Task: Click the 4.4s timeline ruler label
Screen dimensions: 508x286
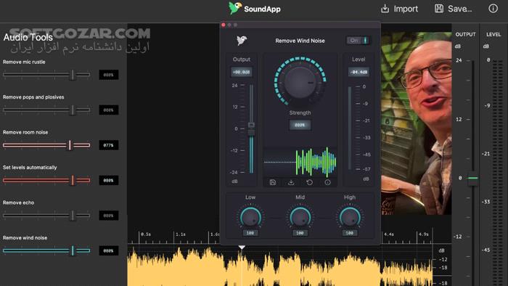Action: [x=389, y=234]
